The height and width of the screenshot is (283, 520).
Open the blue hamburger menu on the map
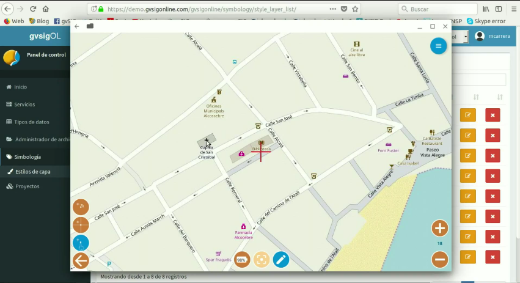click(x=438, y=46)
